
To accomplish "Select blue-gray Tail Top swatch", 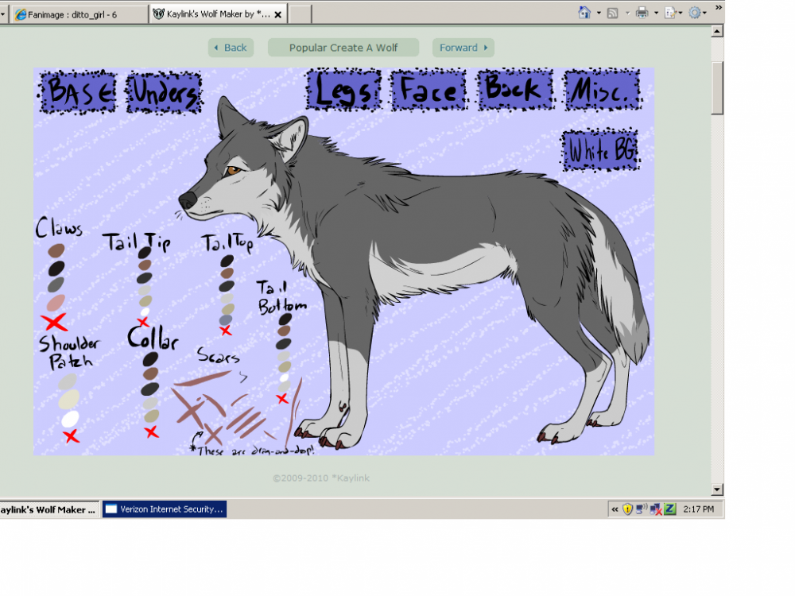I will 226,319.
